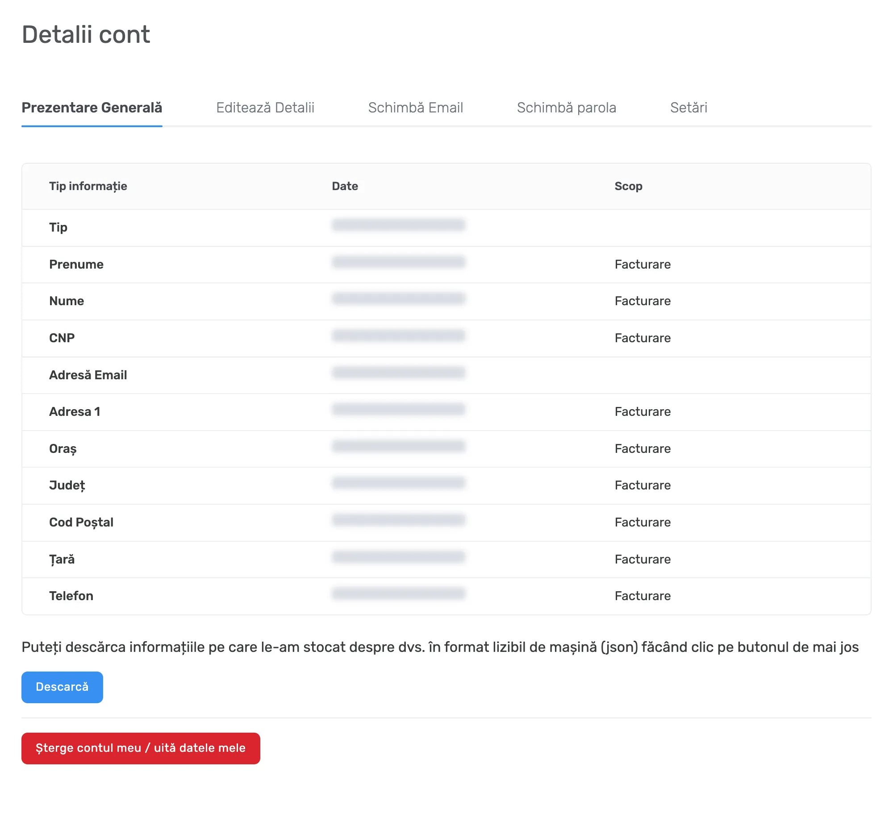Select the Tip informație column header
Viewport: 893px width, 821px height.
[88, 186]
